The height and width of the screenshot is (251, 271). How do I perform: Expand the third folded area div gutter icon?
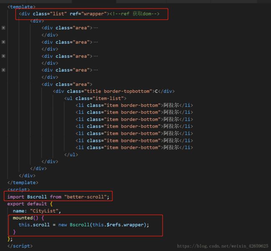pos(3,56)
